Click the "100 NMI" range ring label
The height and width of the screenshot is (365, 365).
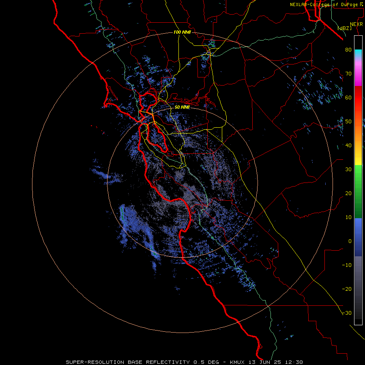coord(182,32)
